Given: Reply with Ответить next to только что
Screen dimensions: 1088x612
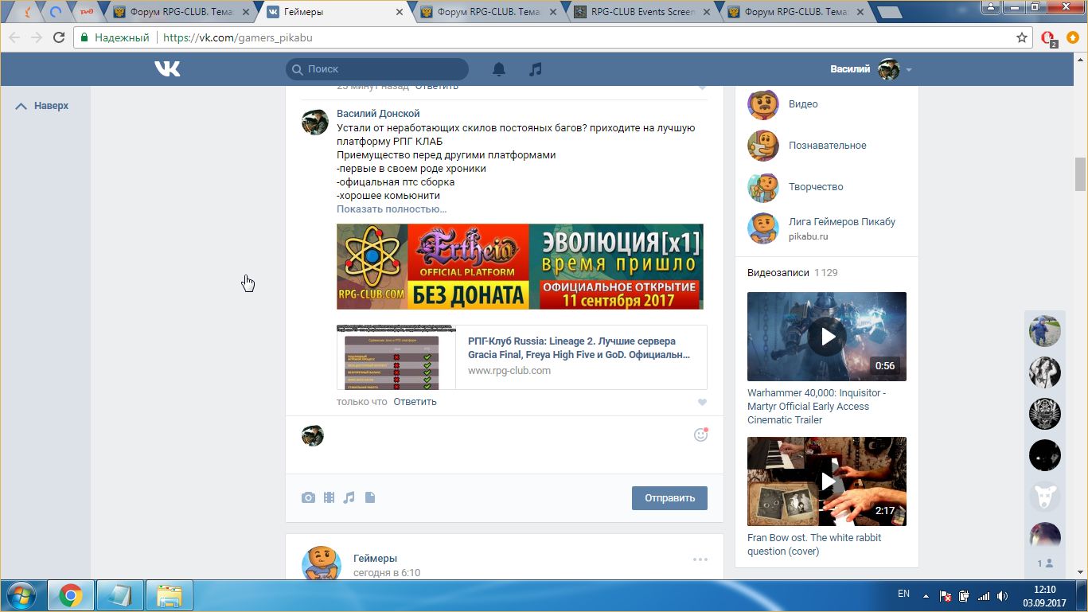Looking at the screenshot, I should (415, 402).
